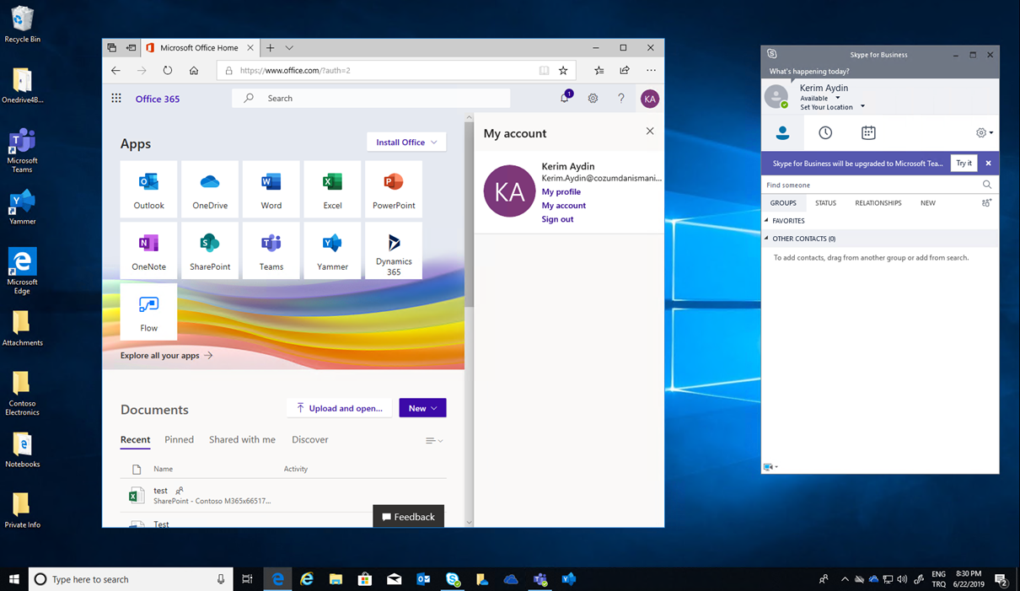Open the documents view options dropdown
Image resolution: width=1020 pixels, height=591 pixels.
pos(434,440)
